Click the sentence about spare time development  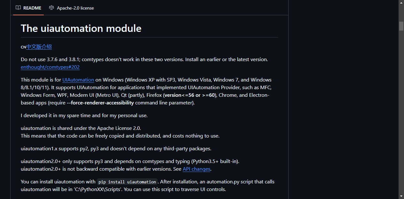pyautogui.click(x=84, y=116)
